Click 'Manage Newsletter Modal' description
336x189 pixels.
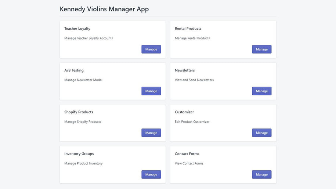coord(83,80)
